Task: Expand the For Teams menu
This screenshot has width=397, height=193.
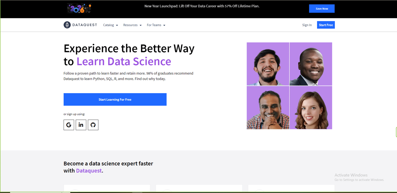Action: pos(156,25)
